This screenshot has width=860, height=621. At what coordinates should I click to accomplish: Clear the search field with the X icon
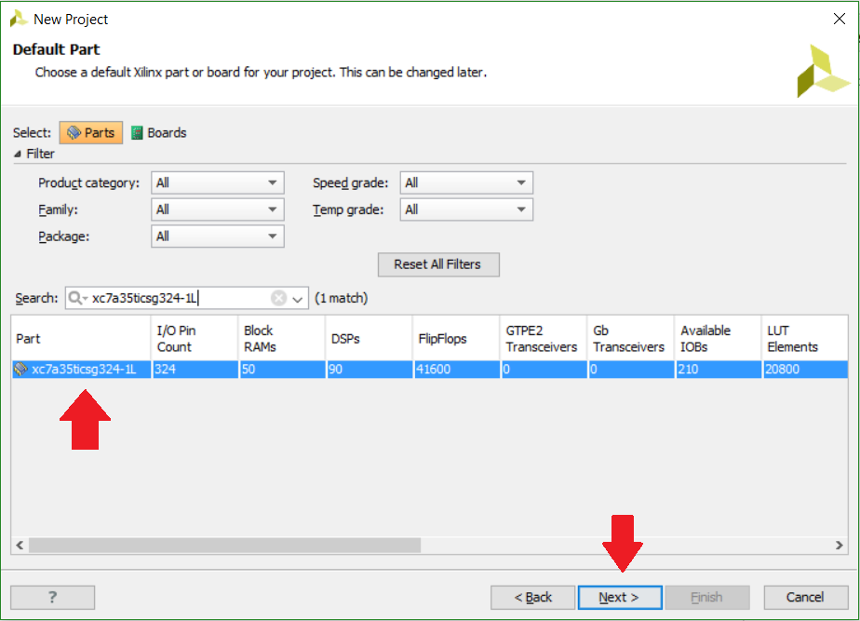(278, 298)
